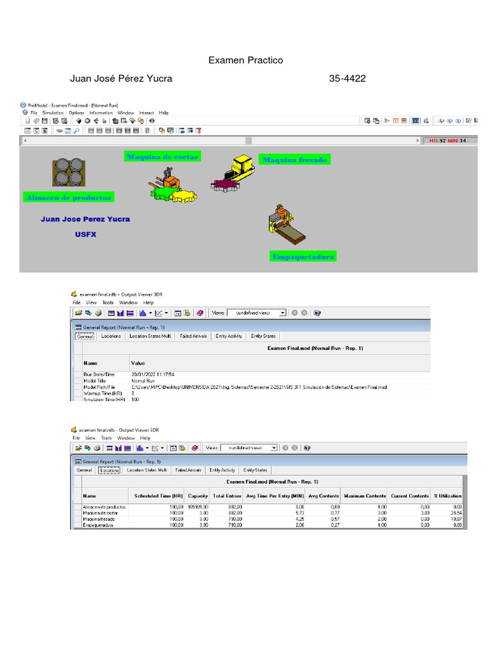The image size is (492, 656).
Task: Click the open folder icon in first Output Viewer
Action: click(79, 313)
